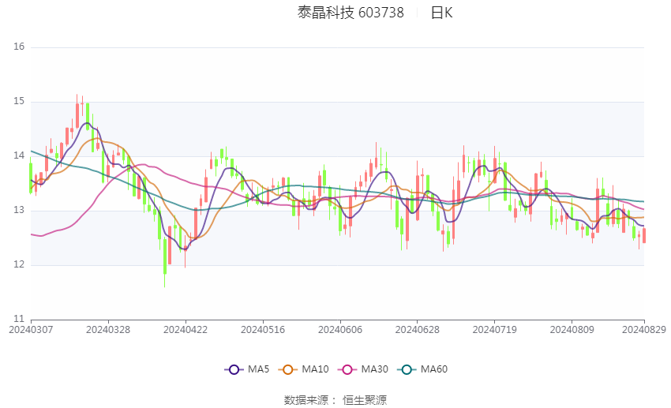The width and height of the screenshot is (671, 408).
Task: Click the price axis label 11
Action: [19, 319]
